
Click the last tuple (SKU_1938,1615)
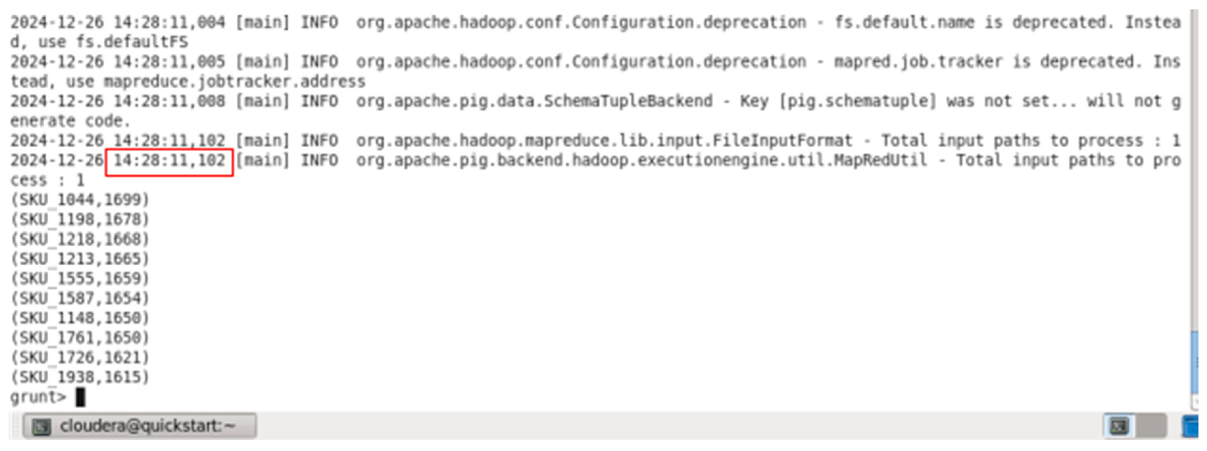coord(80,377)
